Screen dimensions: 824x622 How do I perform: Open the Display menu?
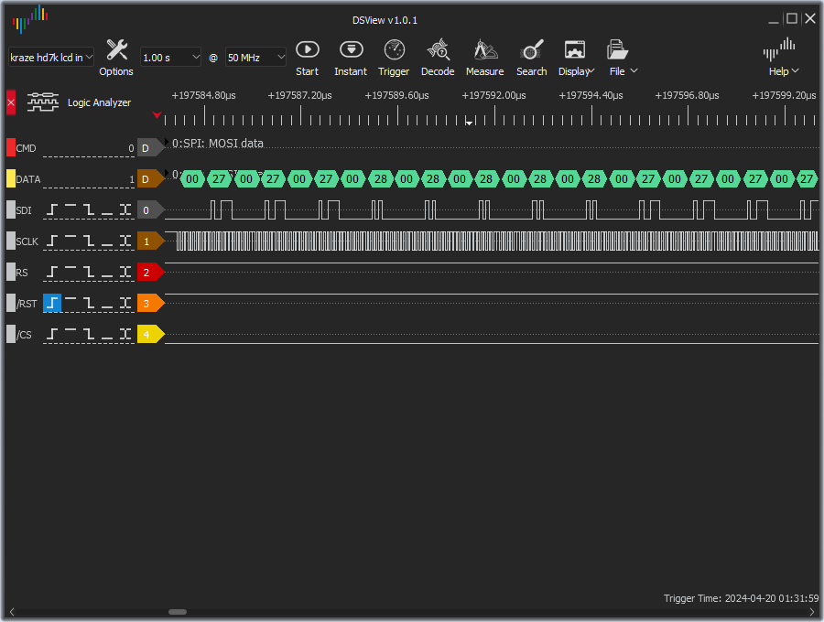pyautogui.click(x=576, y=57)
